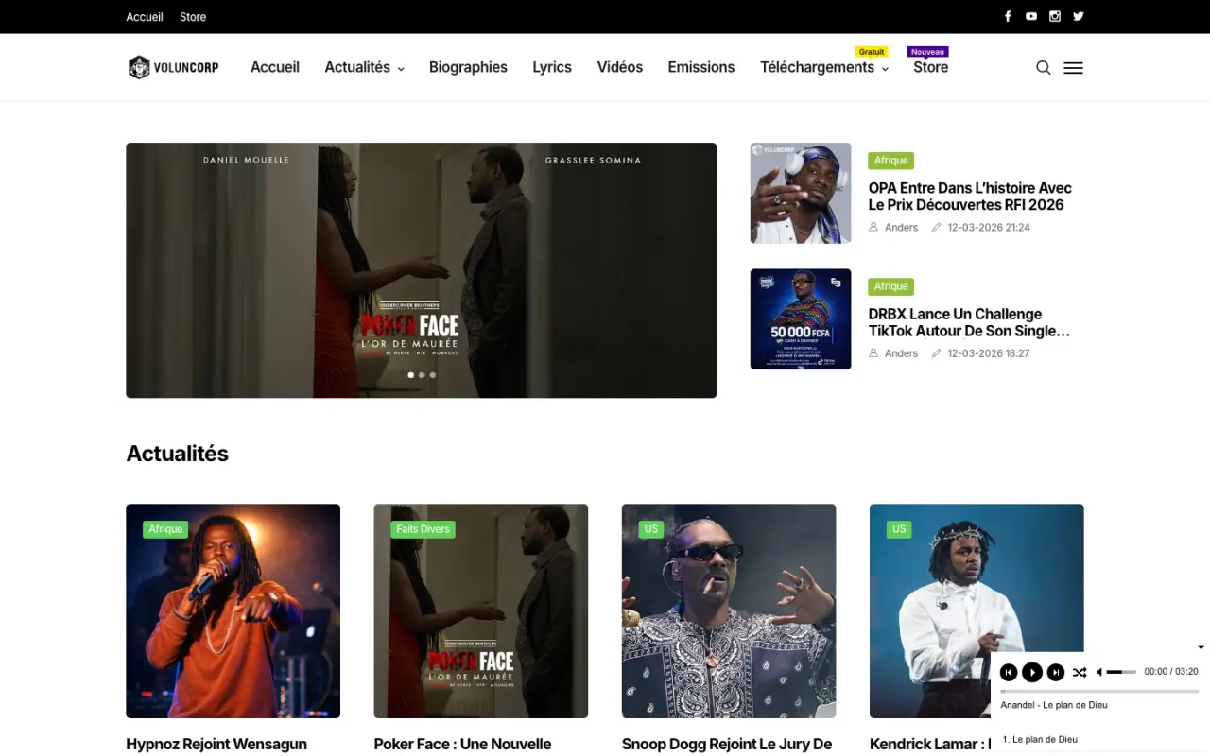This screenshot has height=756, width=1210.
Task: Open the DRBX 50 000 FCFA thumbnail
Action: [x=801, y=319]
